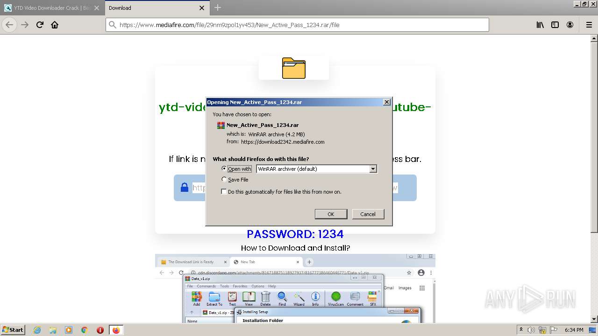The height and width of the screenshot is (336, 598).
Task: Check Do this automatically for files
Action: click(x=224, y=191)
